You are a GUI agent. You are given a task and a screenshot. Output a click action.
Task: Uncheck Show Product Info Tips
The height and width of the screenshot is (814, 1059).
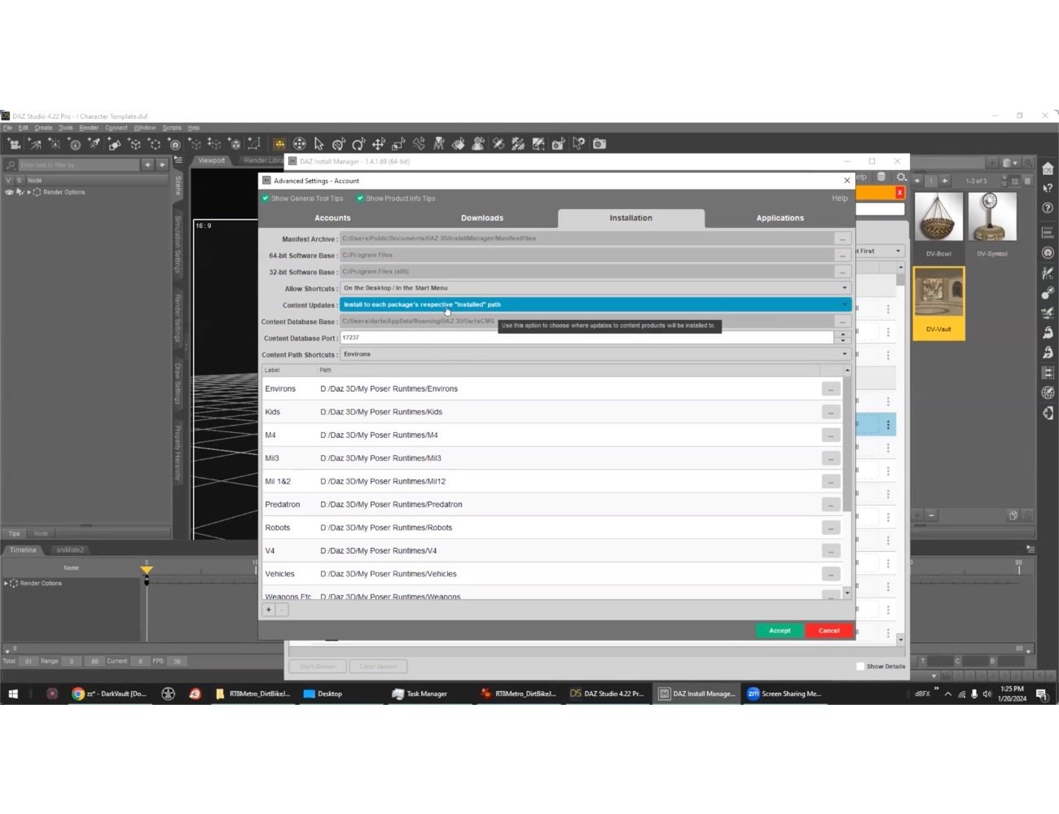[360, 198]
